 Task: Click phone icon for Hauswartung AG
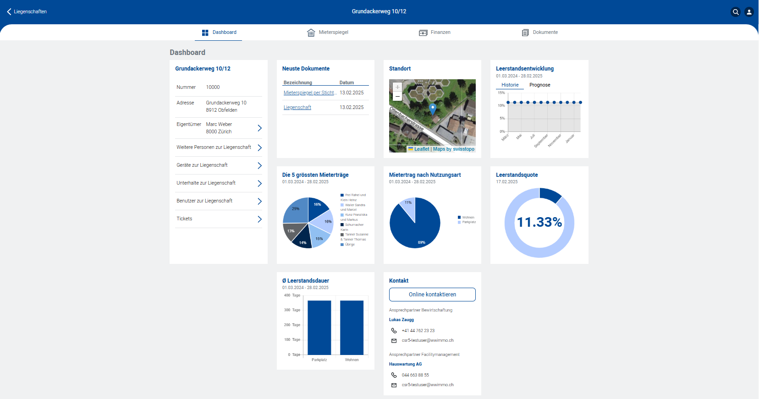pyautogui.click(x=394, y=375)
